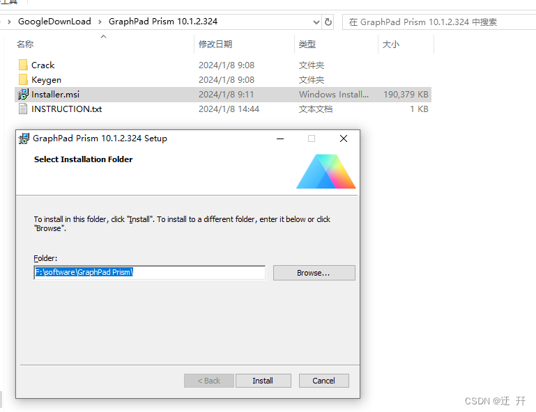Refresh the Explorer folder view
The image size is (536, 412).
pos(328,22)
